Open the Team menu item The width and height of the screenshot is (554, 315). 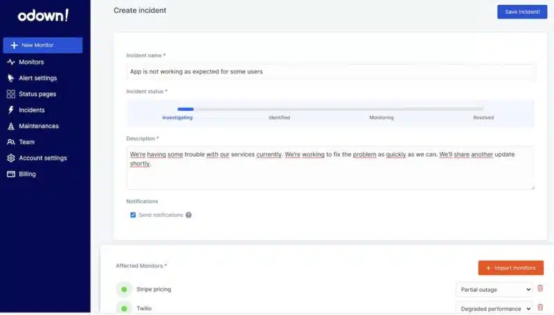pyautogui.click(x=26, y=142)
